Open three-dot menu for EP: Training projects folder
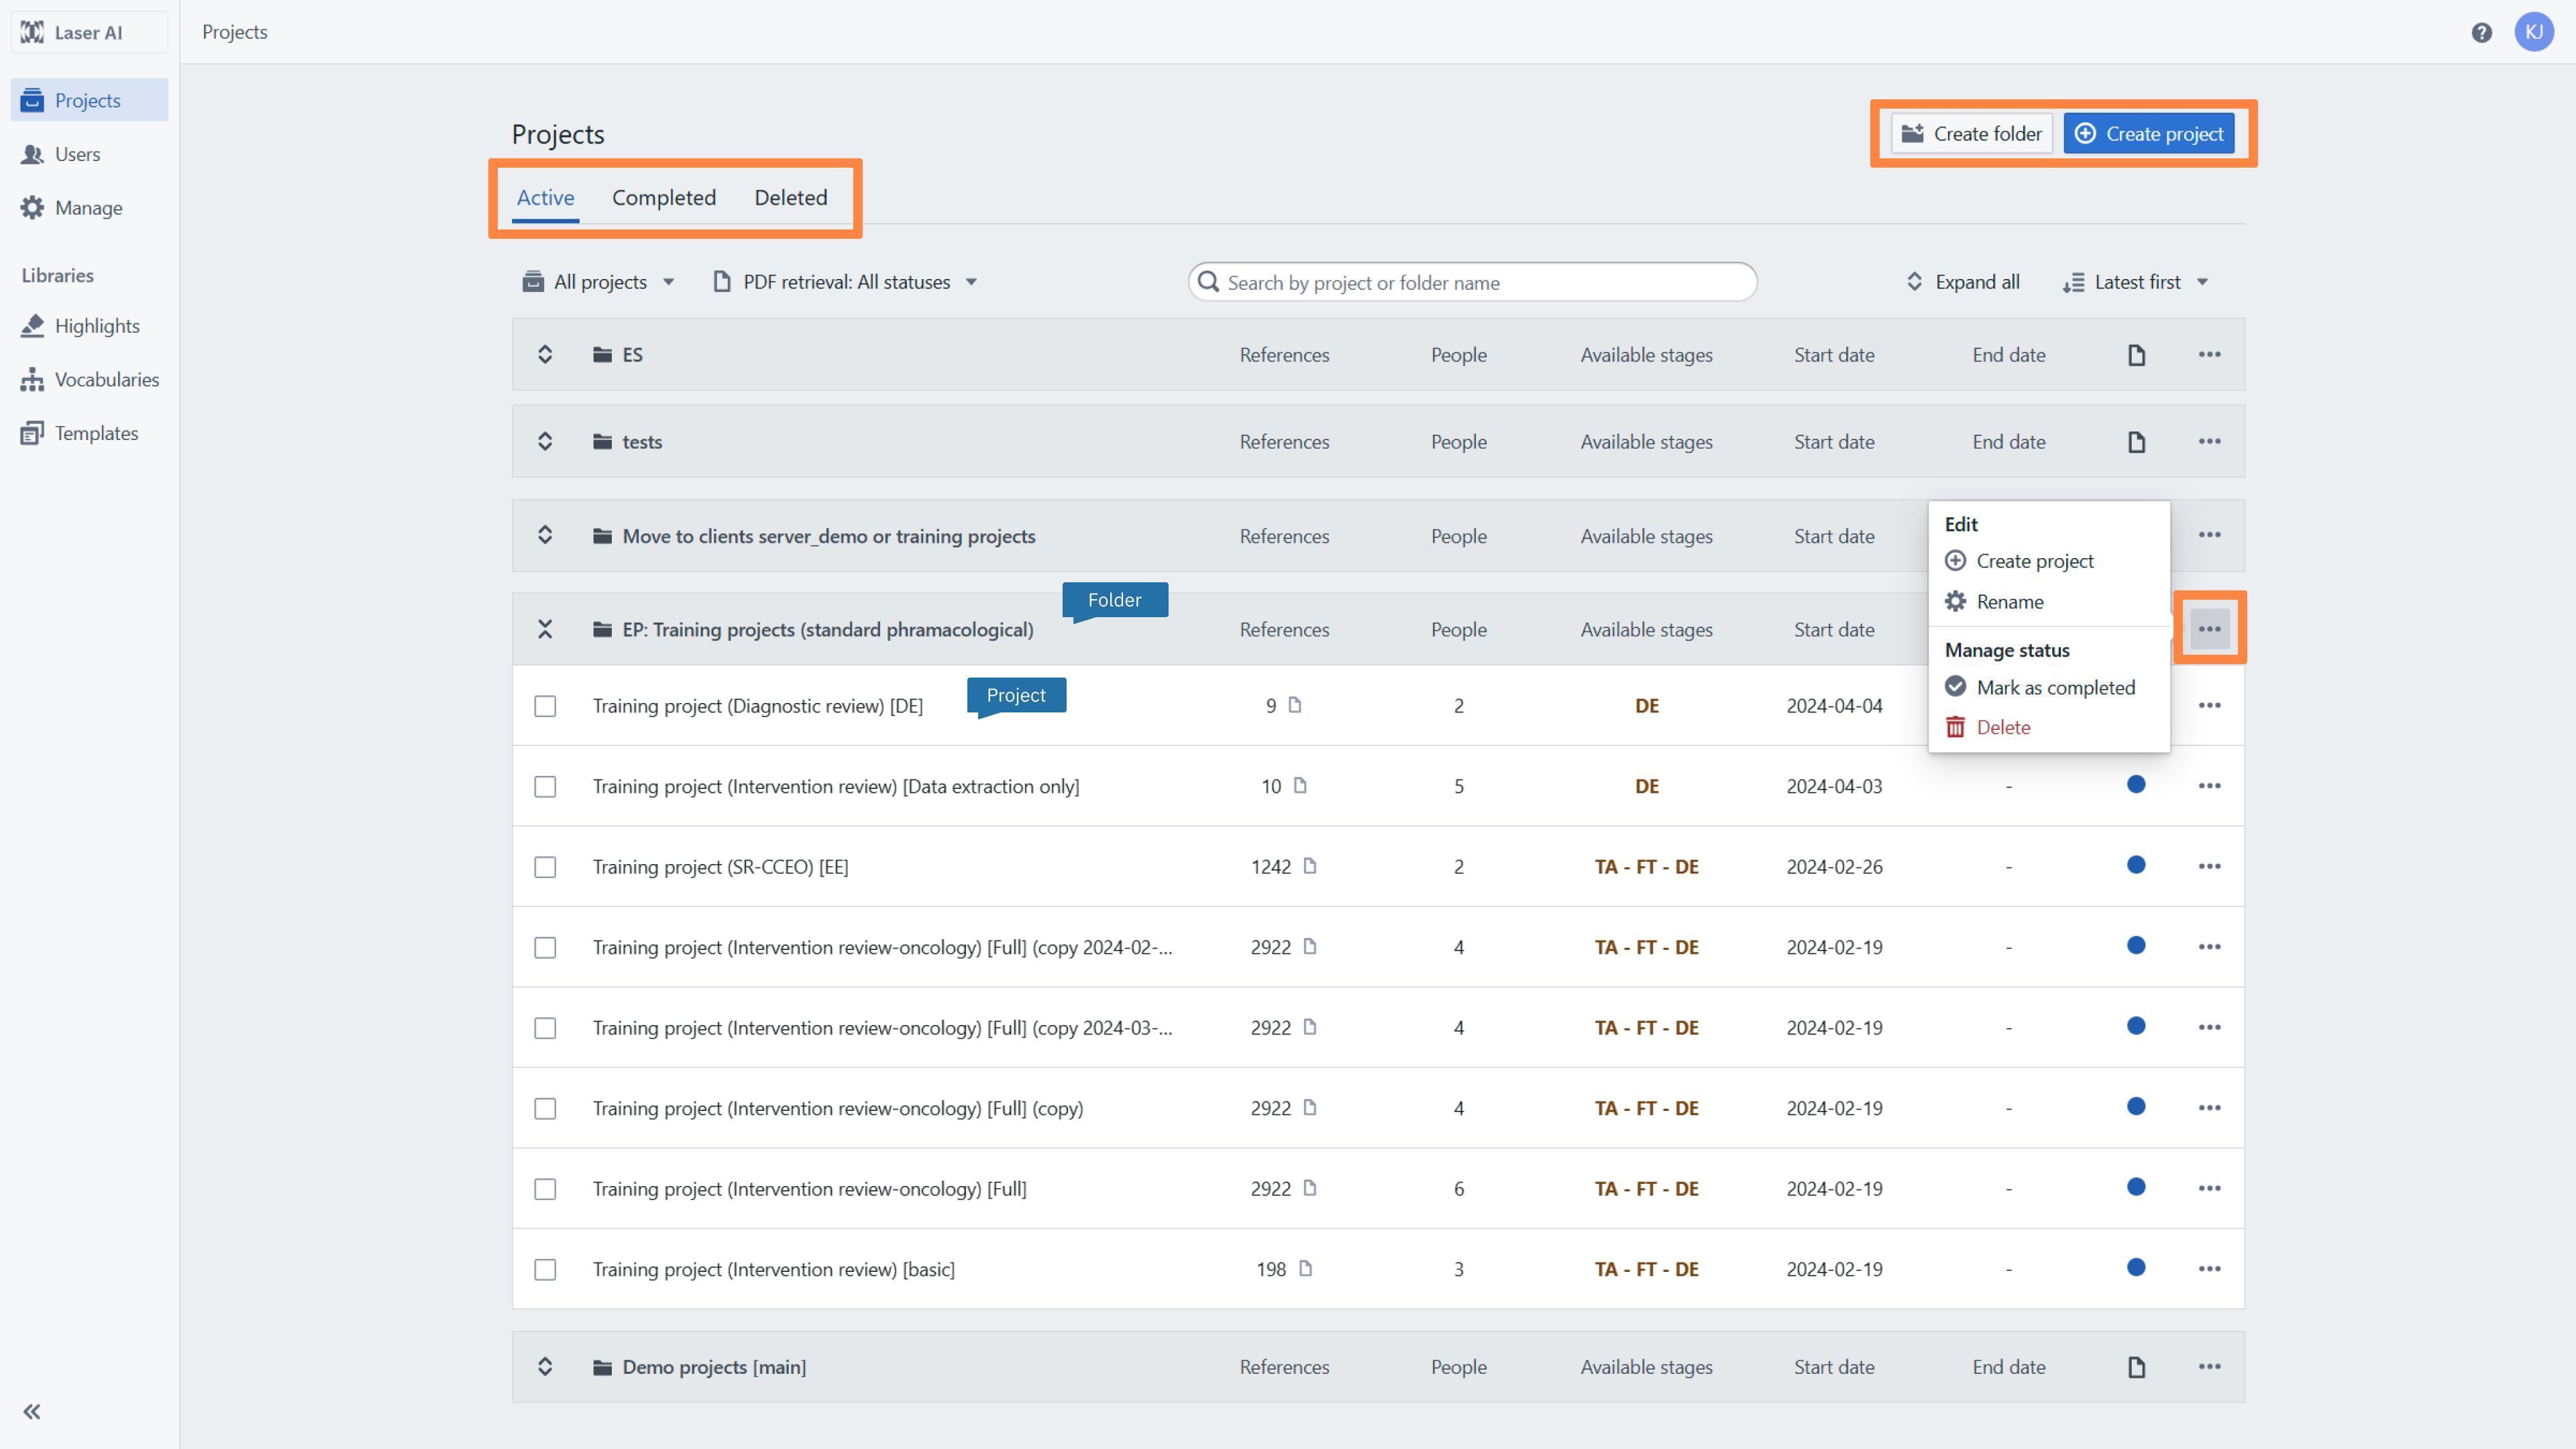 (2209, 629)
